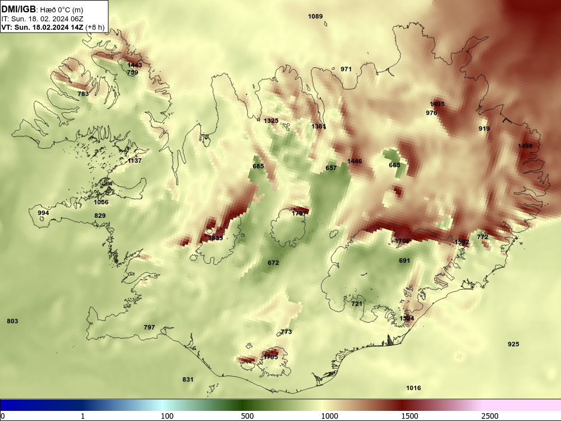Click the map value label 1498
Image resolution: width=561 pixels, height=421 pixels.
click(525, 146)
